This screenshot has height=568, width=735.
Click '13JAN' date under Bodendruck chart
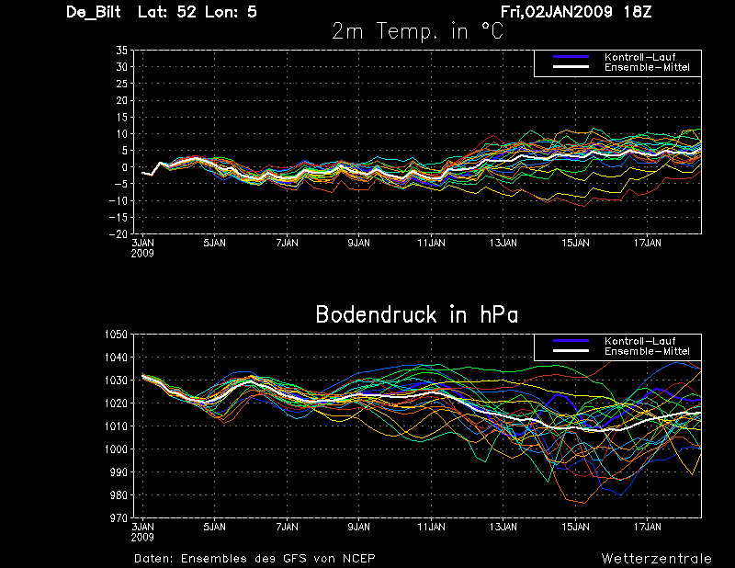503,528
